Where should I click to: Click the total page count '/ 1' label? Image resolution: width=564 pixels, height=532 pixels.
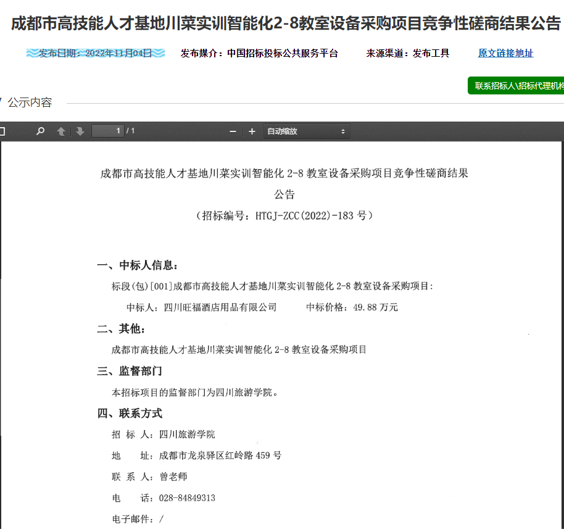click(130, 131)
